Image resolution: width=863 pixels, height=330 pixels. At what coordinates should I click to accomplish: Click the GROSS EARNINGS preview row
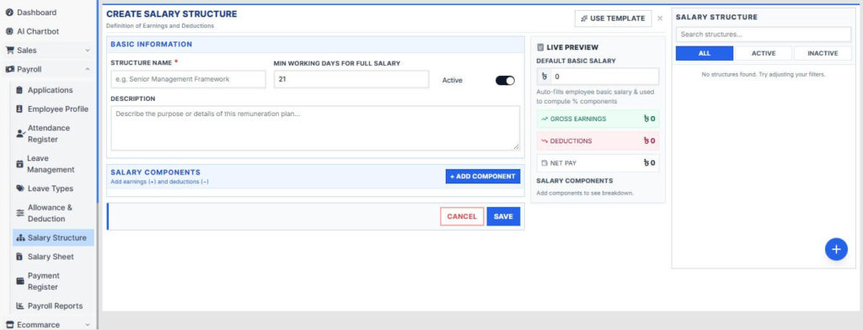point(598,119)
